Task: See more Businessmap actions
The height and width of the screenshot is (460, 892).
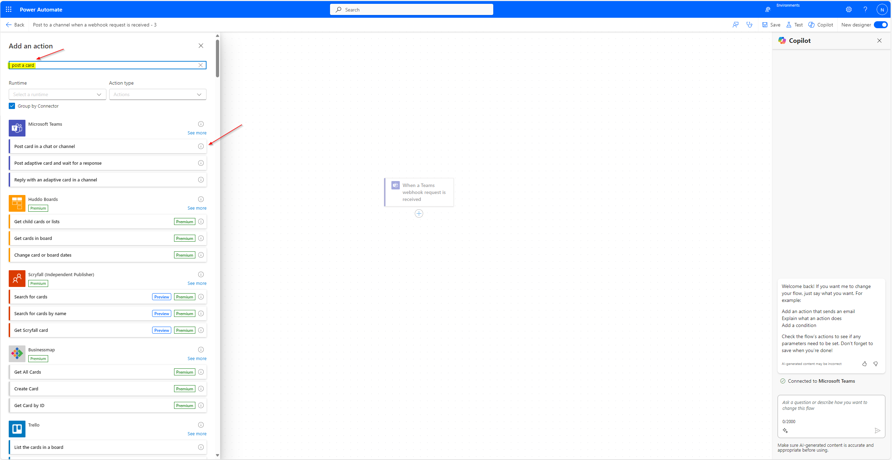Action: point(197,359)
